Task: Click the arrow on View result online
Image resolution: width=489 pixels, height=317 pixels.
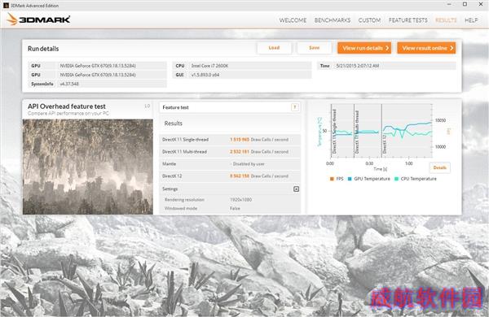Action: point(452,48)
